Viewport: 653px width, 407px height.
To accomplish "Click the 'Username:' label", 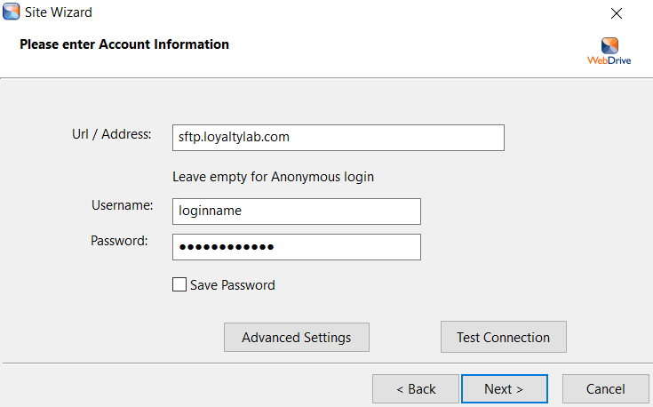I will coord(123,205).
